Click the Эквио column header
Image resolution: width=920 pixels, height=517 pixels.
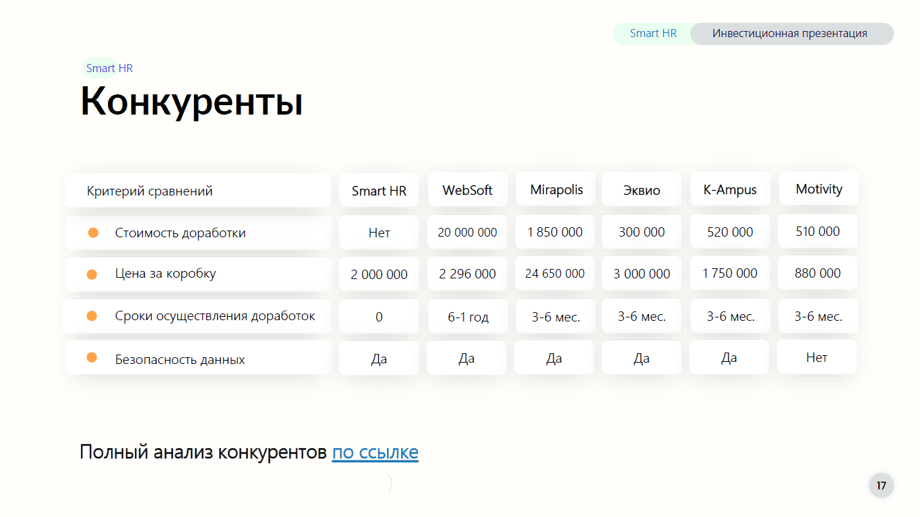coord(642,189)
